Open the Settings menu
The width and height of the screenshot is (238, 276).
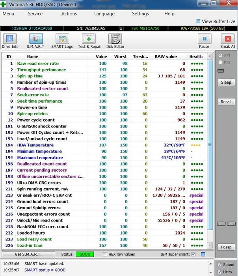click(x=140, y=14)
